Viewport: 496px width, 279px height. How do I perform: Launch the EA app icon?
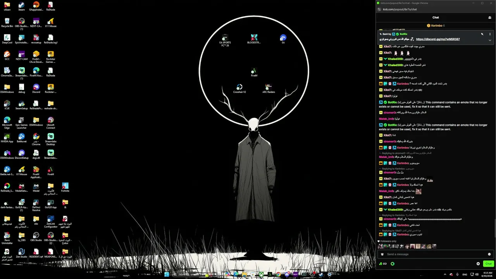click(x=283, y=39)
